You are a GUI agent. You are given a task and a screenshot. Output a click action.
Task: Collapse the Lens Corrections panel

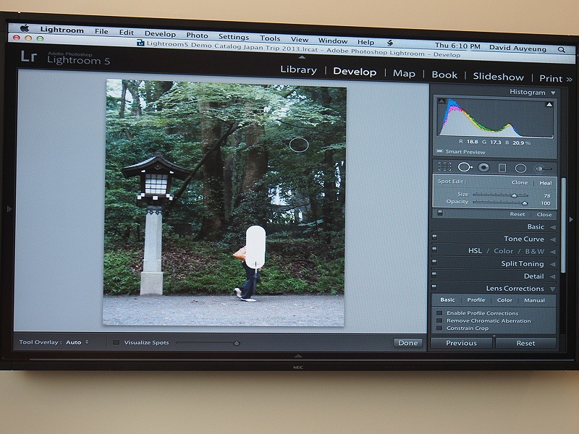[553, 289]
